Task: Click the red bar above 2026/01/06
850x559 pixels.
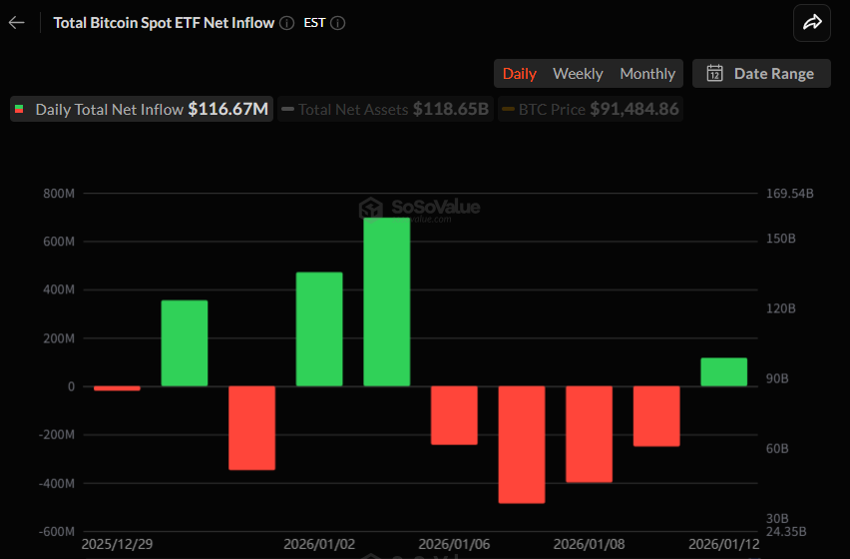Action: pos(454,415)
